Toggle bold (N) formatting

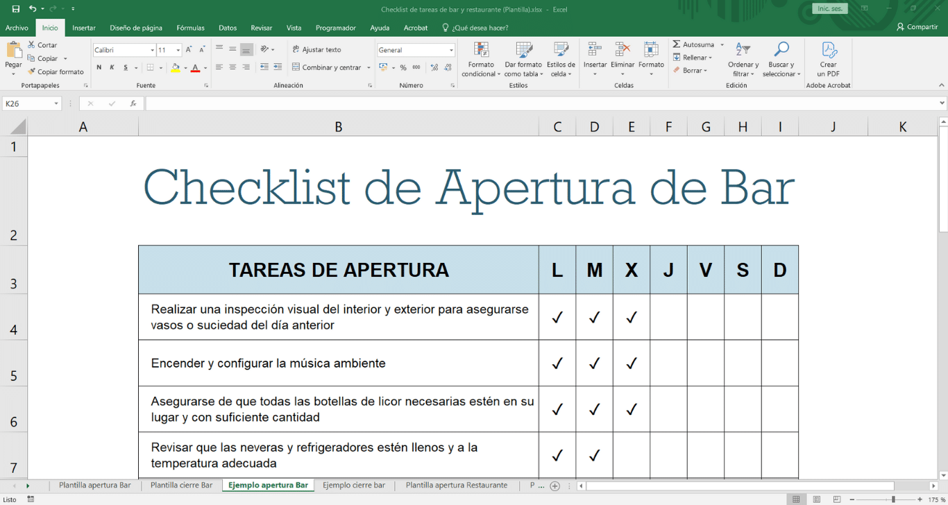tap(99, 68)
